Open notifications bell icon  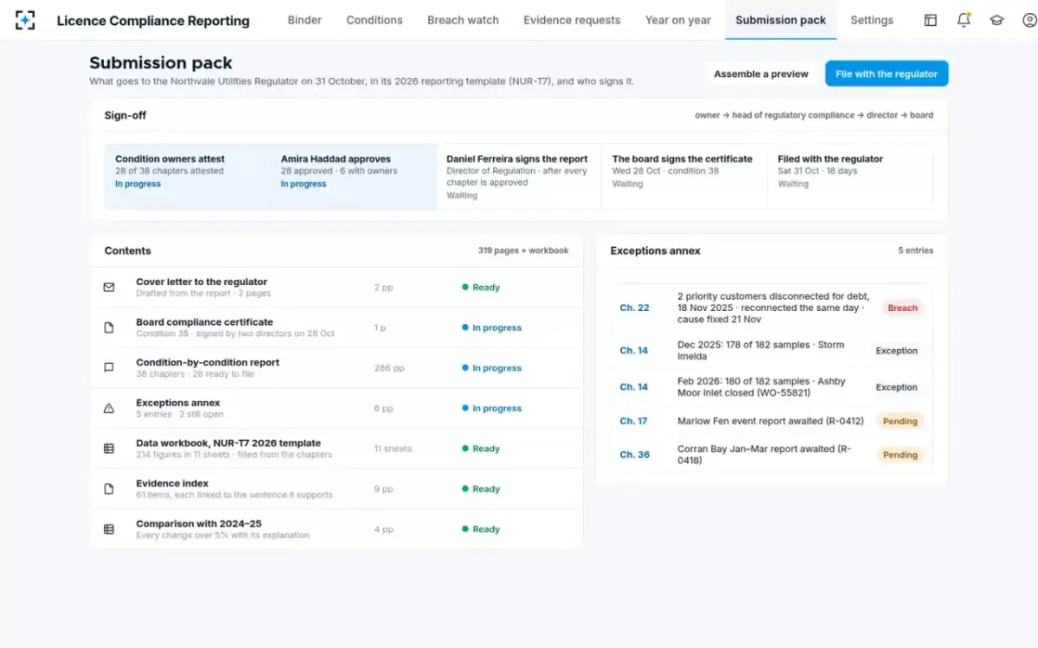click(964, 20)
